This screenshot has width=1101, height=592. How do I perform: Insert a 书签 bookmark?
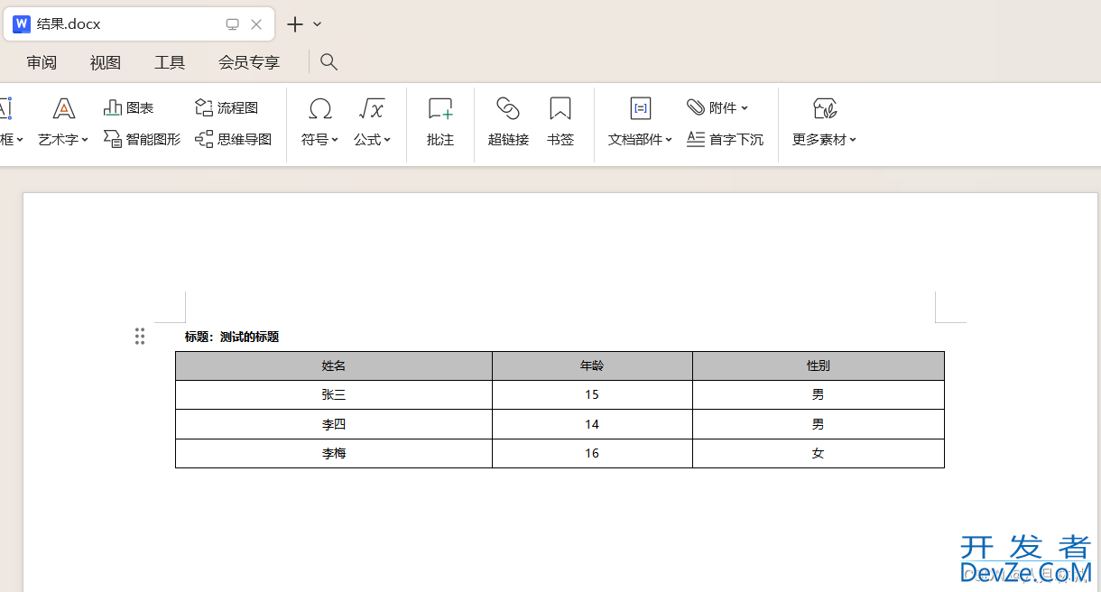(560, 123)
